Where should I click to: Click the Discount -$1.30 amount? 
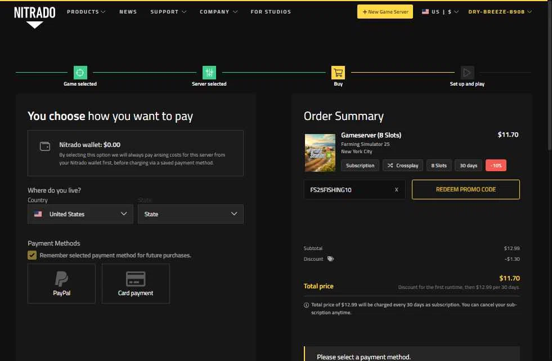click(512, 259)
